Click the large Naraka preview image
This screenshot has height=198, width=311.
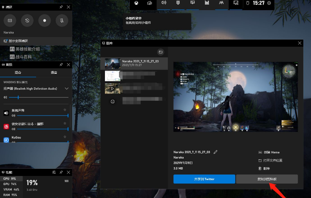point(236,97)
